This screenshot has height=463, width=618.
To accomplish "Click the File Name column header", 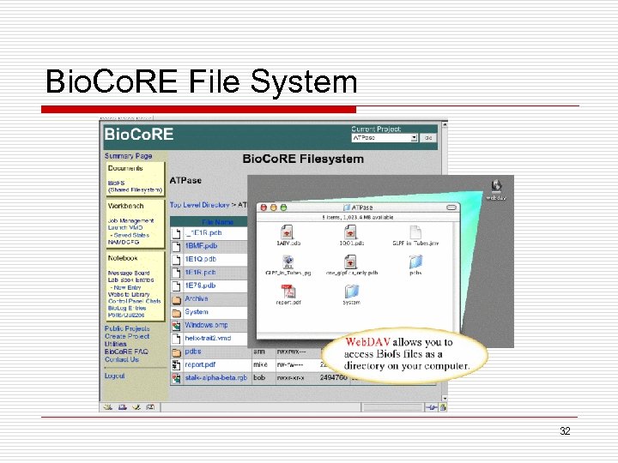I will click(217, 222).
